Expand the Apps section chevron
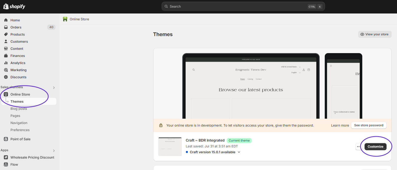397x170 pixels. [54, 151]
